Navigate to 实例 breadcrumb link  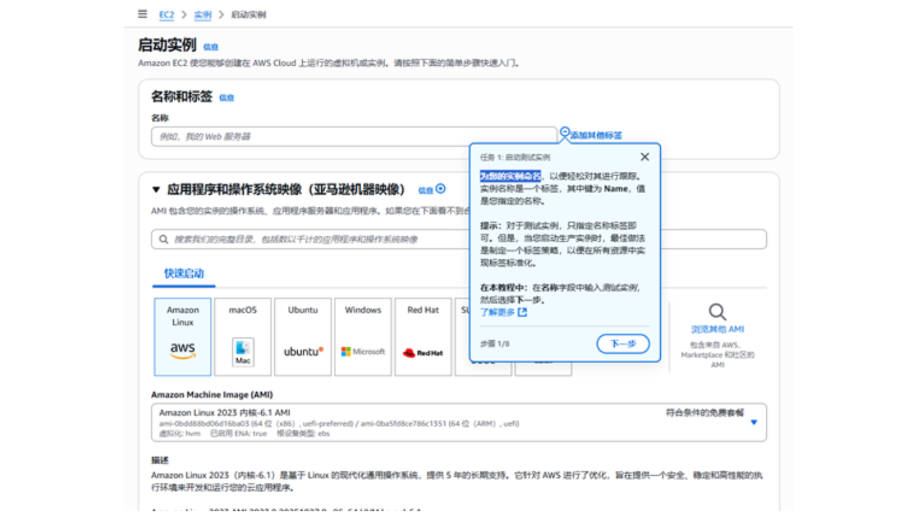click(203, 15)
